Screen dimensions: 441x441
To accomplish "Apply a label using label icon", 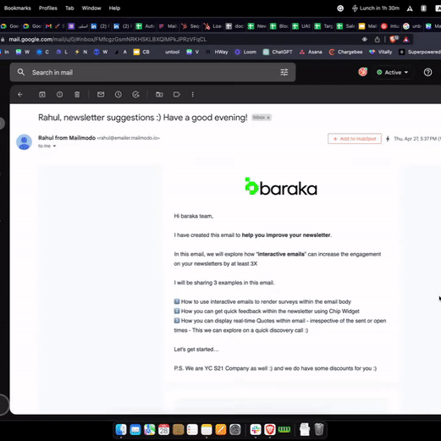I will pyautogui.click(x=177, y=95).
